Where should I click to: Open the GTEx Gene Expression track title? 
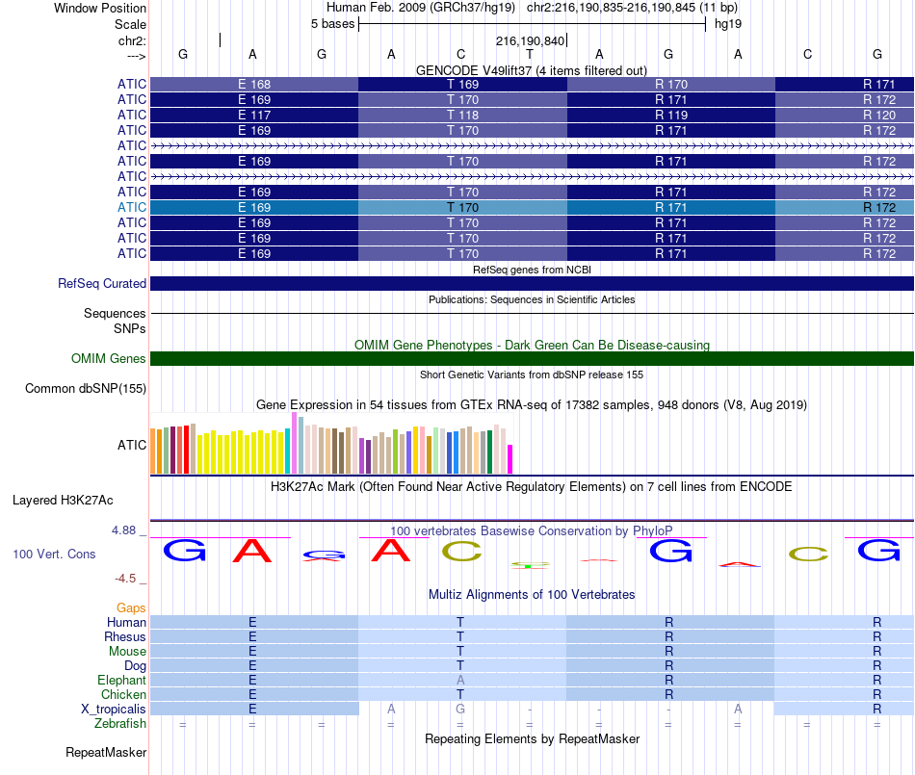pos(532,404)
